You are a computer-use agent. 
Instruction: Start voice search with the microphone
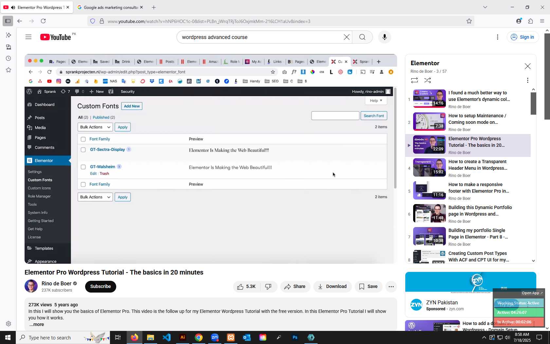pyautogui.click(x=385, y=37)
